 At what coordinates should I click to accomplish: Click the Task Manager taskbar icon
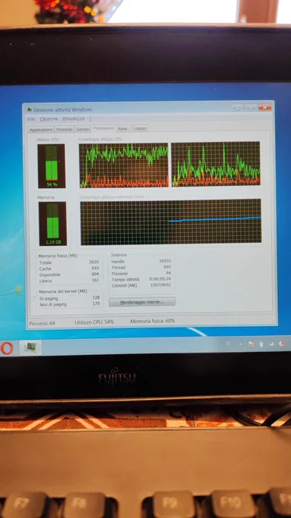[31, 347]
